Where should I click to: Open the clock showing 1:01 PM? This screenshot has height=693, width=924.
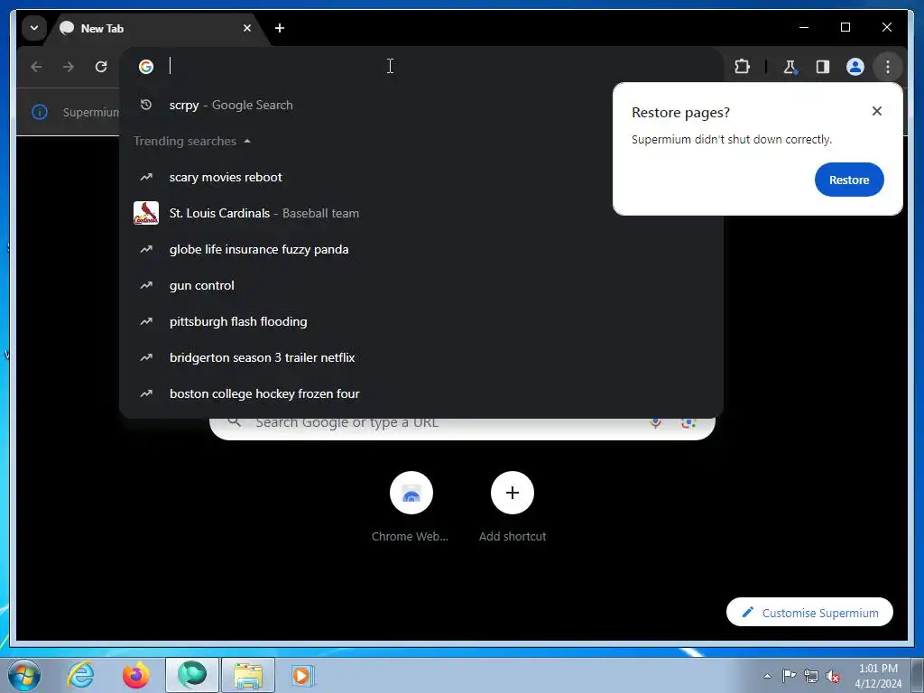[878, 675]
